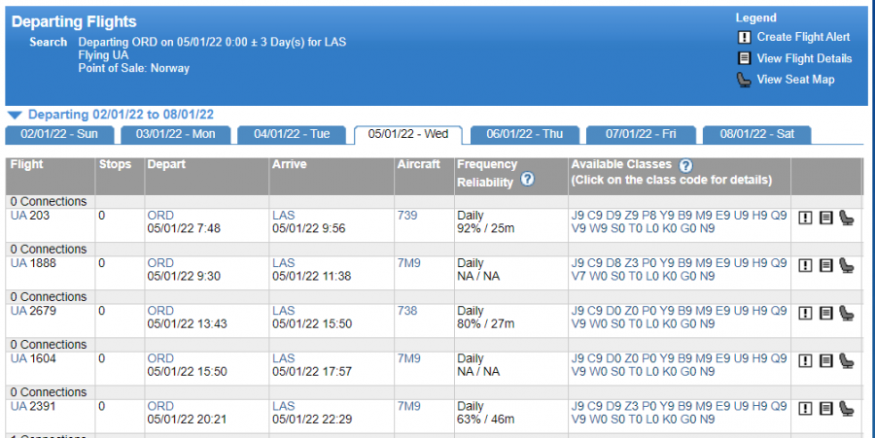Screen dimensions: 875x438
Task: Switch to the 08/01/22 - Sat tab
Action: pos(756,134)
